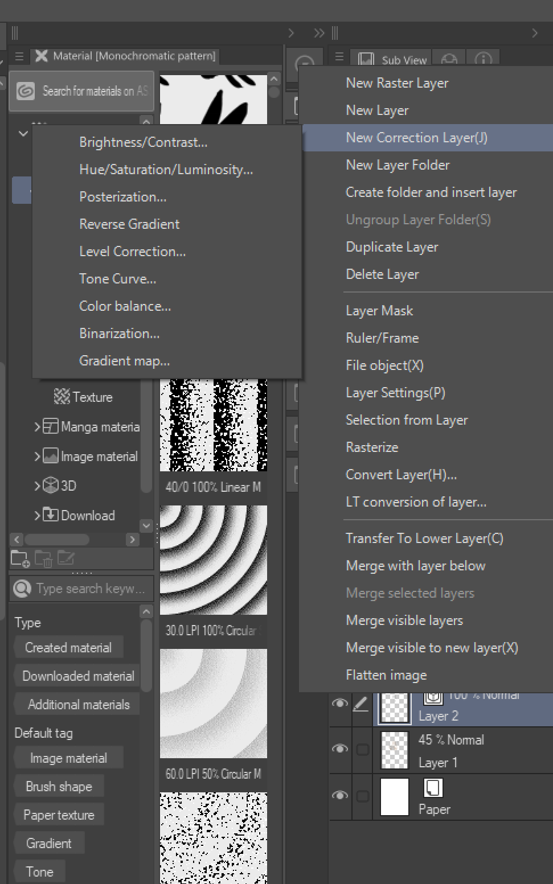Screen dimensions: 553x884
Task: Tick the checkbox beside Layer 1 thumbnail
Action: tap(362, 750)
